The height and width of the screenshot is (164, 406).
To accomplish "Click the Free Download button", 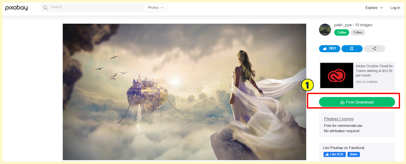I will tap(357, 102).
